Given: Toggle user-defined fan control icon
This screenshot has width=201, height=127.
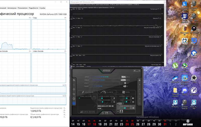Looking at the screenshot, I should 121,111.
